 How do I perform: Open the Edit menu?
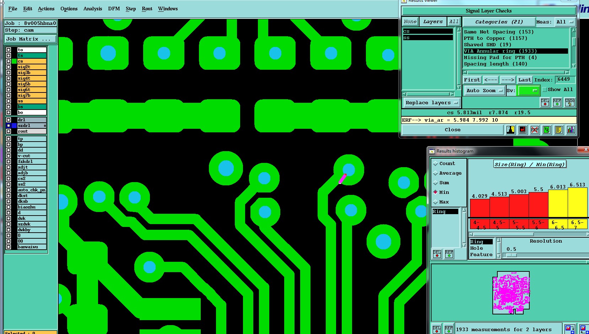pos(28,9)
